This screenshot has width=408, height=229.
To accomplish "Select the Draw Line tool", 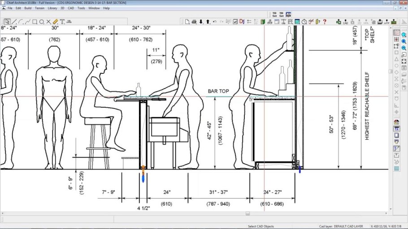I will coord(14,21).
